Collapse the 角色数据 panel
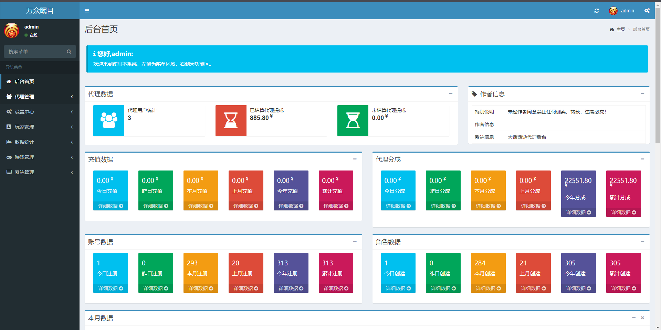This screenshot has width=661, height=330. [642, 241]
